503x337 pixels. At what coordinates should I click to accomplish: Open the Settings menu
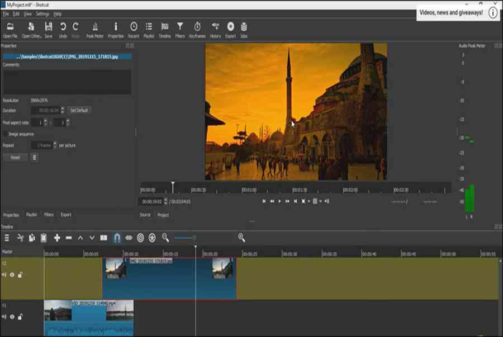[x=42, y=13]
